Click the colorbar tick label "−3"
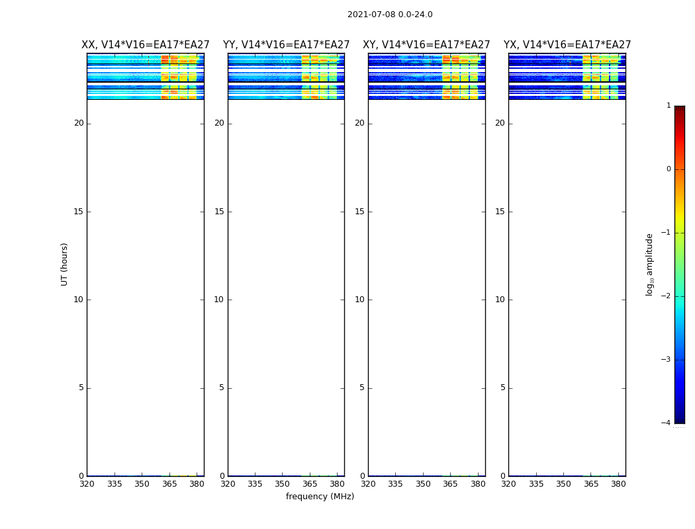Image resolution: width=695 pixels, height=529 pixels. coord(666,359)
